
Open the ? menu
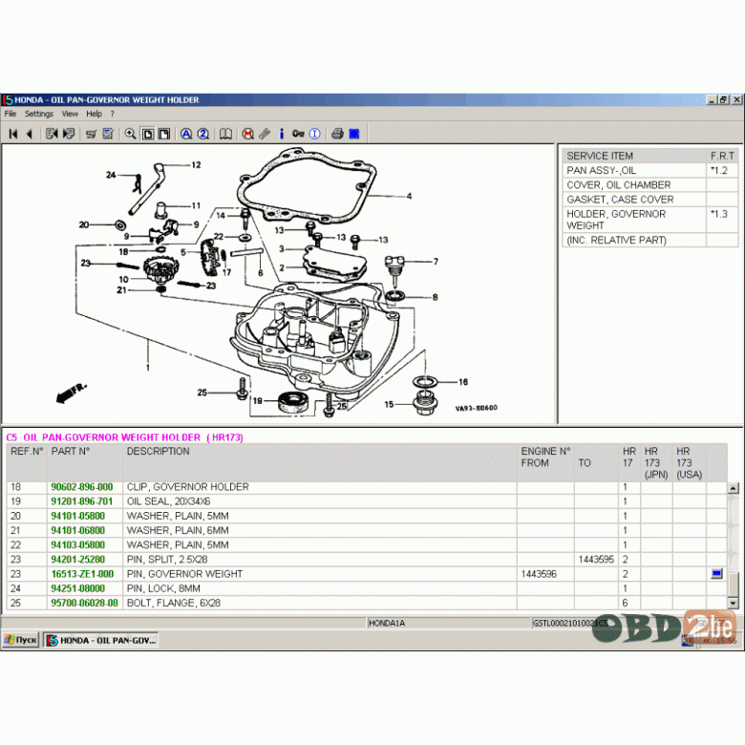113,114
